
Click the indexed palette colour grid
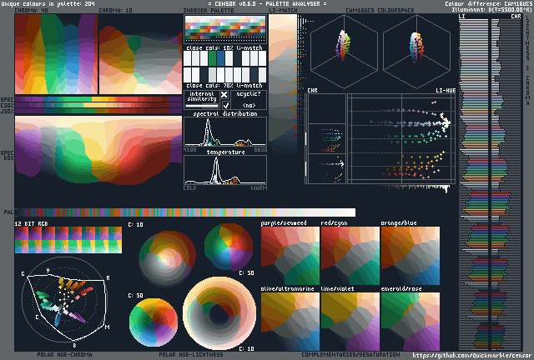(x=225, y=31)
